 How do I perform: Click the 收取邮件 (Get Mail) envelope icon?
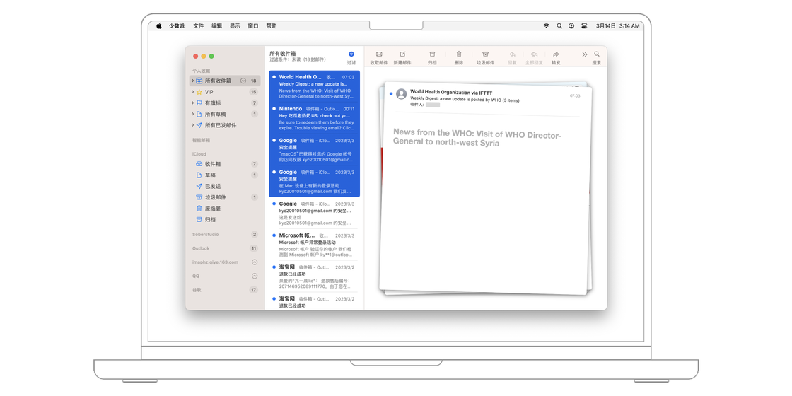coord(379,54)
